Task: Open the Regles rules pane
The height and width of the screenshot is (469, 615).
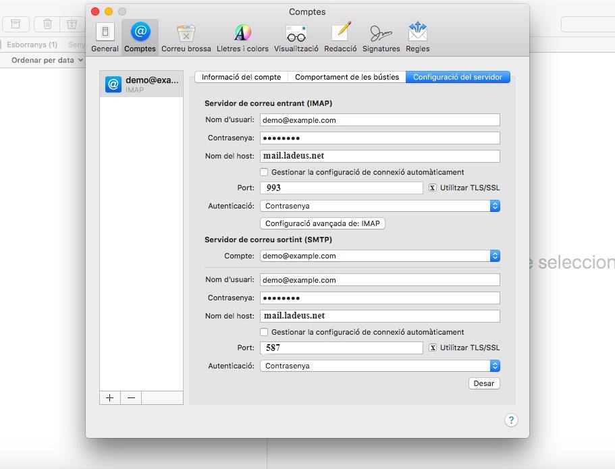Action: pos(417,36)
